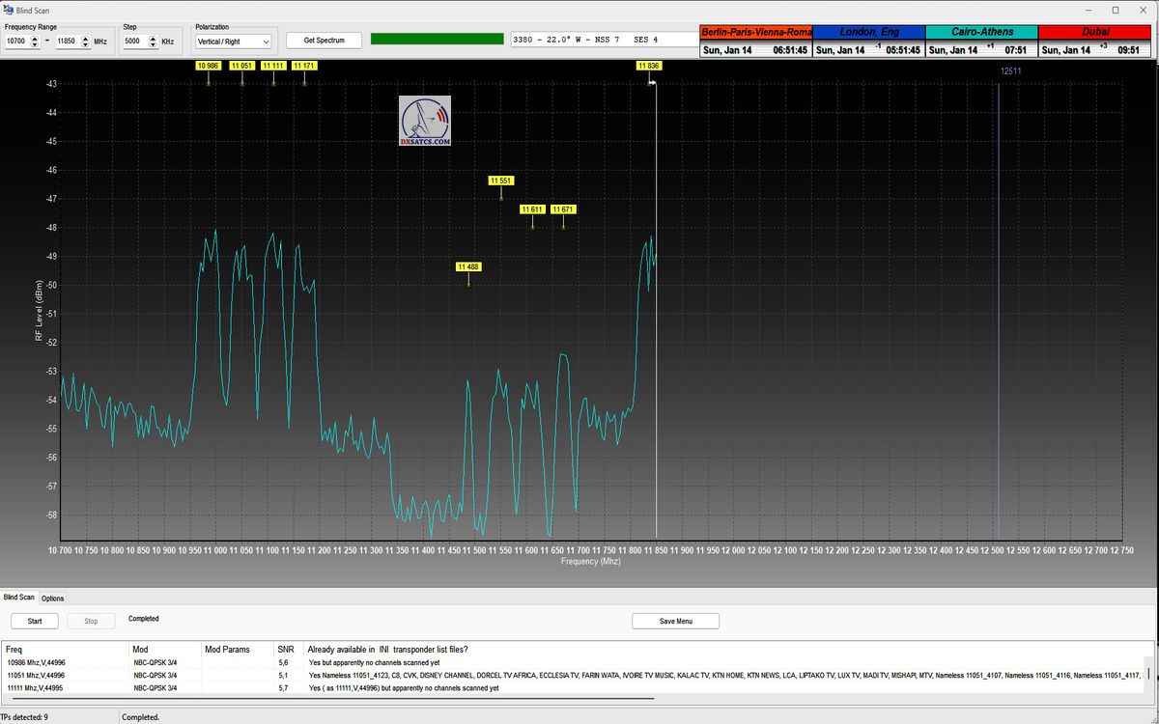Click the SNR column header
Viewport: 1159px width, 724px height.
286,650
